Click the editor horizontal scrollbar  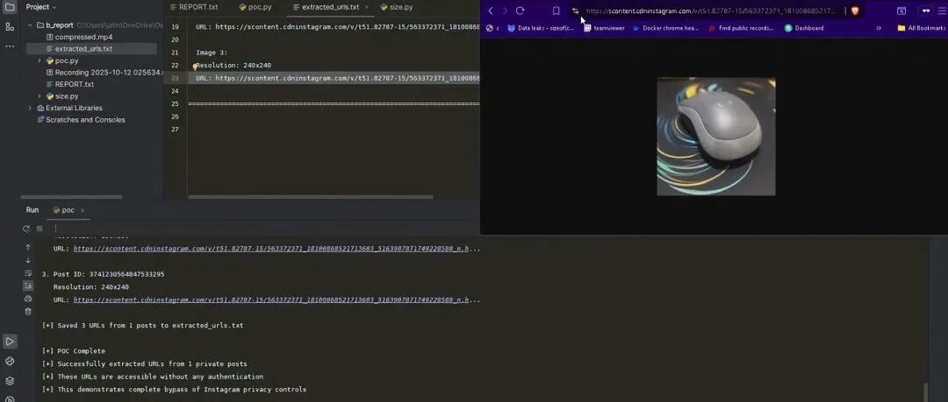[x=310, y=197]
